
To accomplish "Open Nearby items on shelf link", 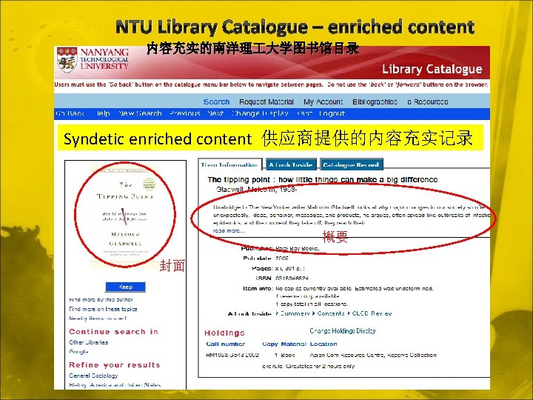I will click(98, 319).
